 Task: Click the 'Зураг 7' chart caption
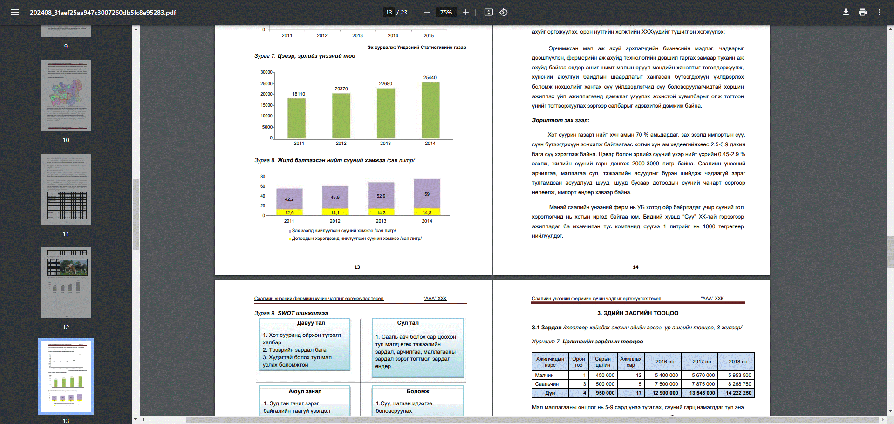(305, 56)
